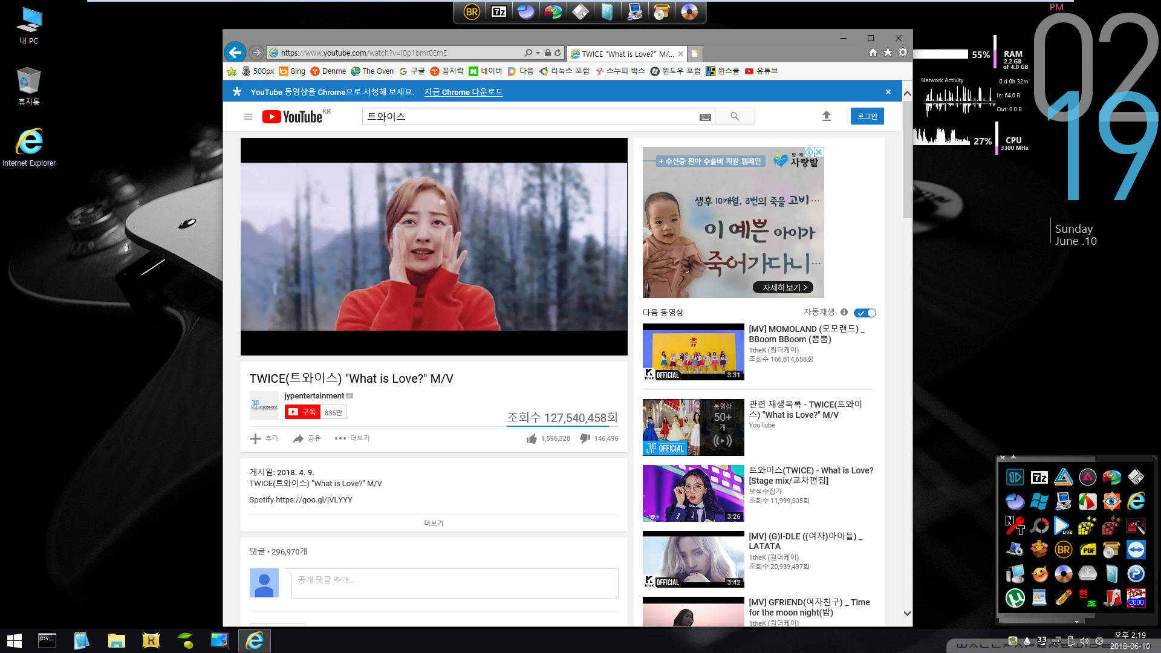Open TeamViewer icon in launcher panel
Image resolution: width=1161 pixels, height=653 pixels.
pyautogui.click(x=1136, y=550)
